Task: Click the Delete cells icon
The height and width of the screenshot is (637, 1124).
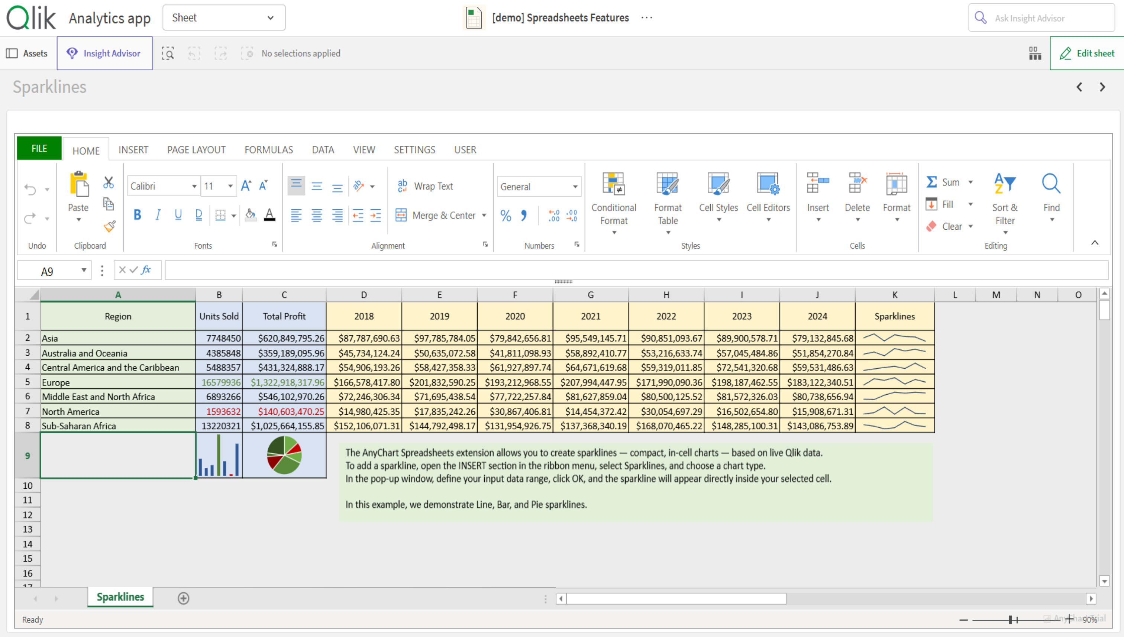Action: 857,183
